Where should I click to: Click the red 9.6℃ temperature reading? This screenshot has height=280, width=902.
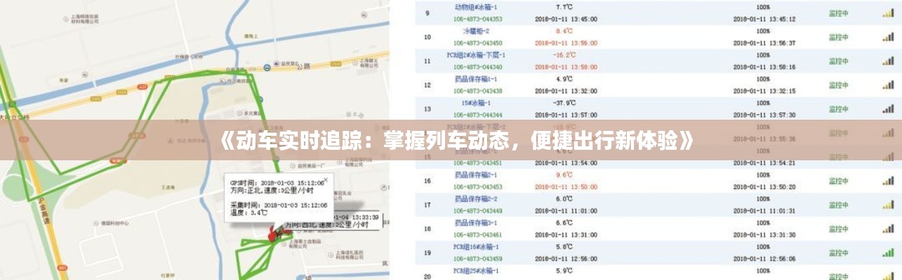pos(565,174)
